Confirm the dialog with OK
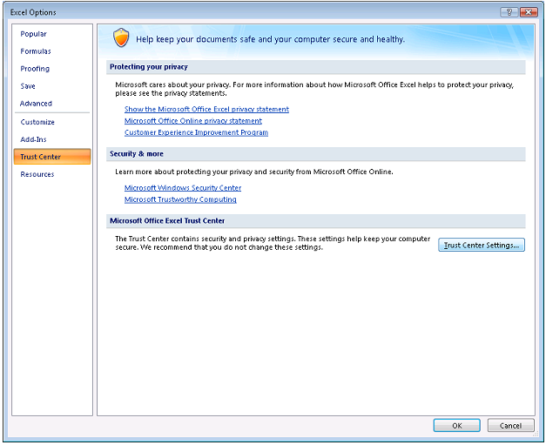546x445 pixels. (456, 426)
